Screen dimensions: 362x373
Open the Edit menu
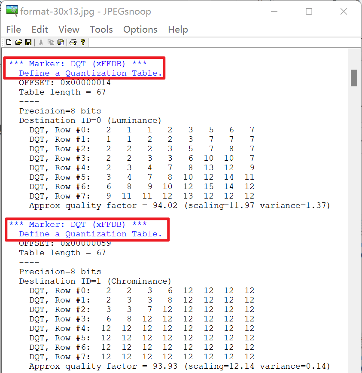[40, 29]
